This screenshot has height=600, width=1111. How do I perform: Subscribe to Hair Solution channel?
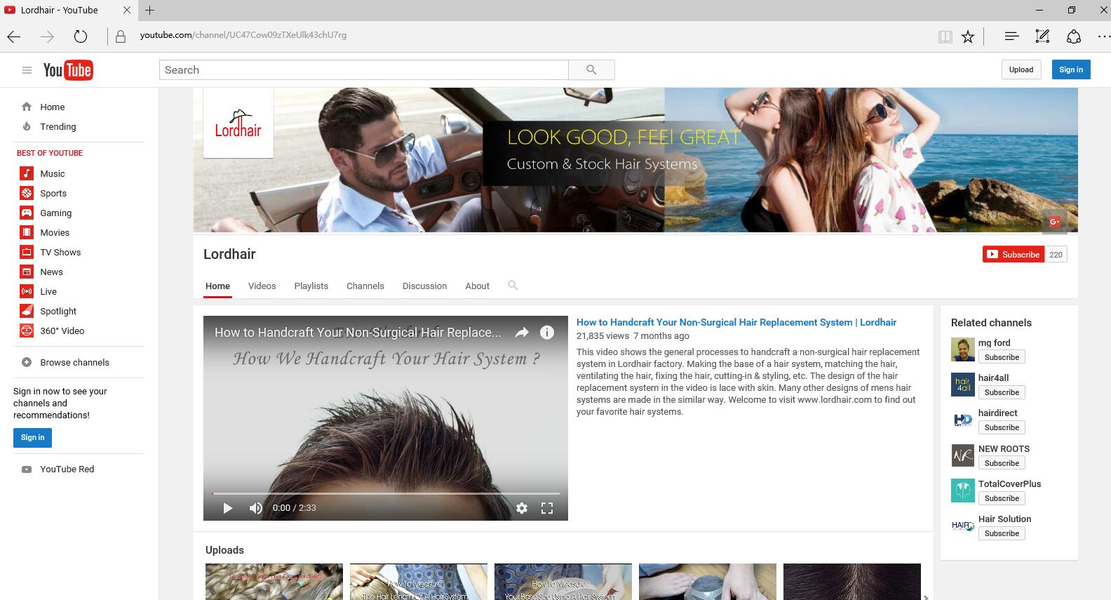click(1002, 533)
